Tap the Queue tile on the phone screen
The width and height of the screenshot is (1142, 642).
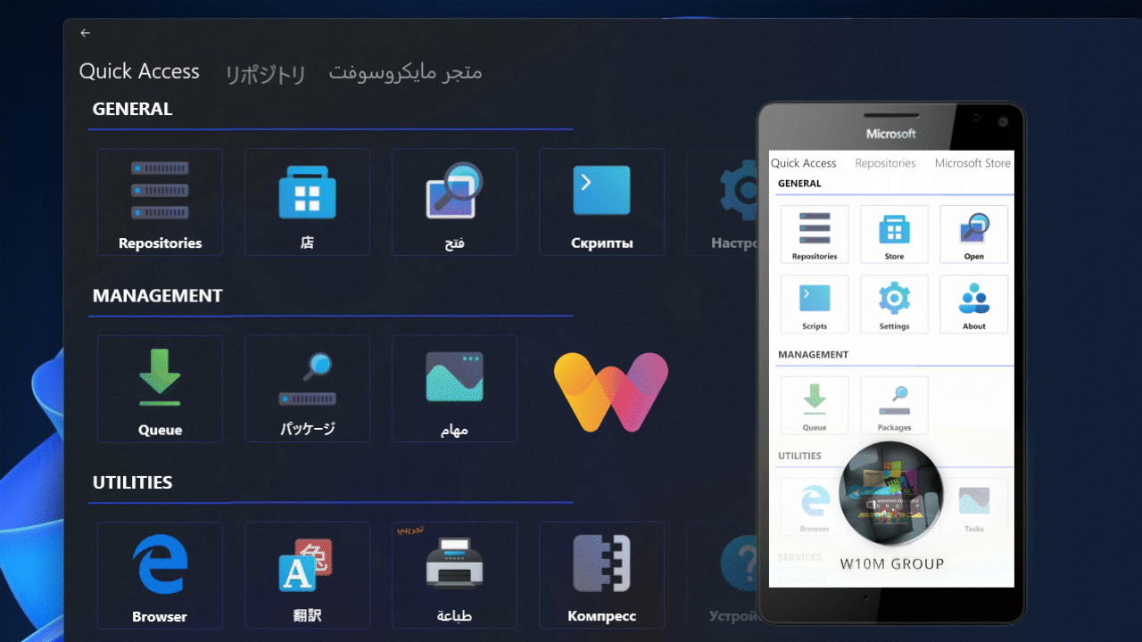(815, 406)
